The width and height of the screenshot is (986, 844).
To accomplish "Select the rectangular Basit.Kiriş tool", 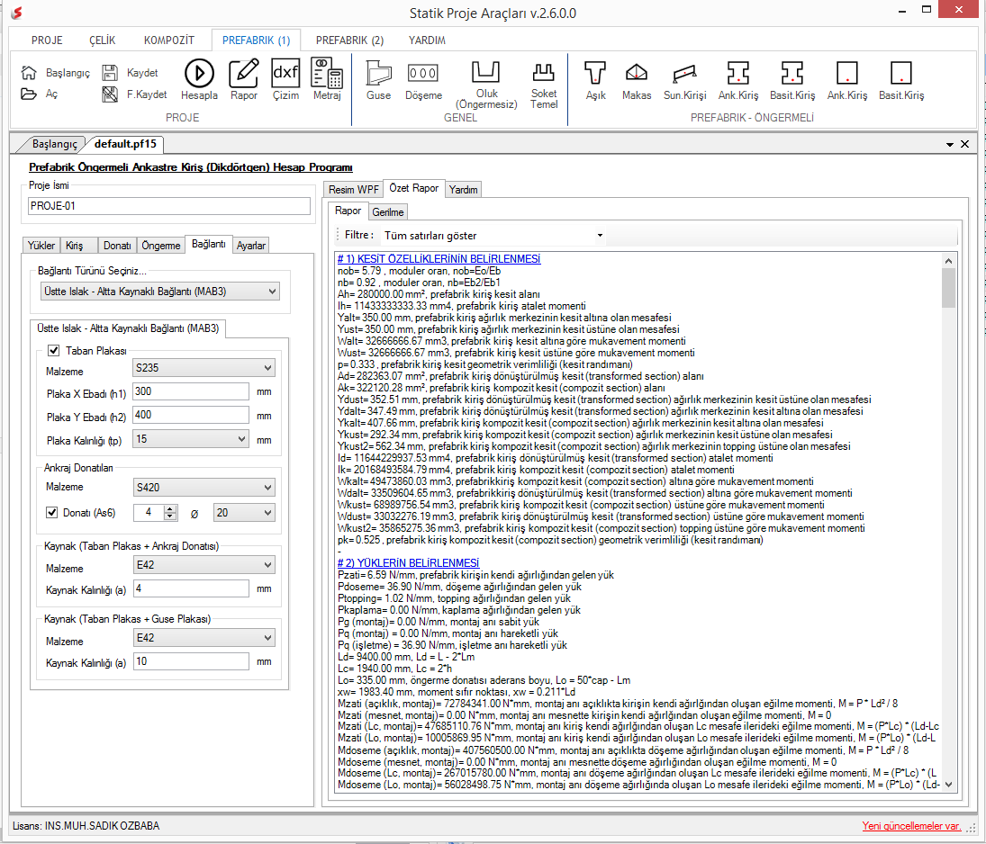I will [901, 80].
